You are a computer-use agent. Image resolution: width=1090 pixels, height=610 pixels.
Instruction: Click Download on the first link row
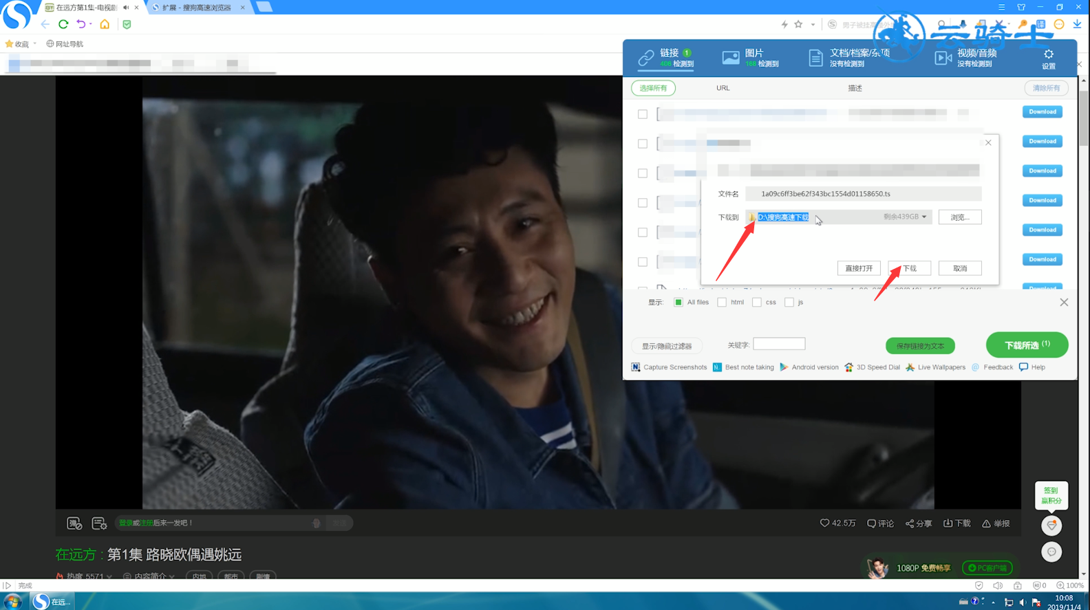[1043, 111]
